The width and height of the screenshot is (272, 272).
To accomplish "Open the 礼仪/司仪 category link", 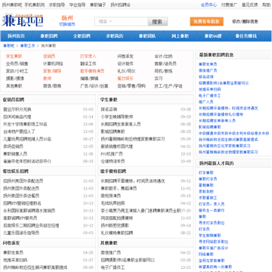I will click(x=126, y=71).
